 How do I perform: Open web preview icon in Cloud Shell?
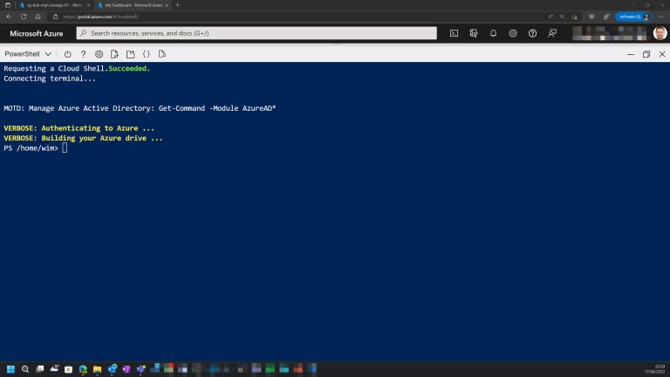[162, 54]
